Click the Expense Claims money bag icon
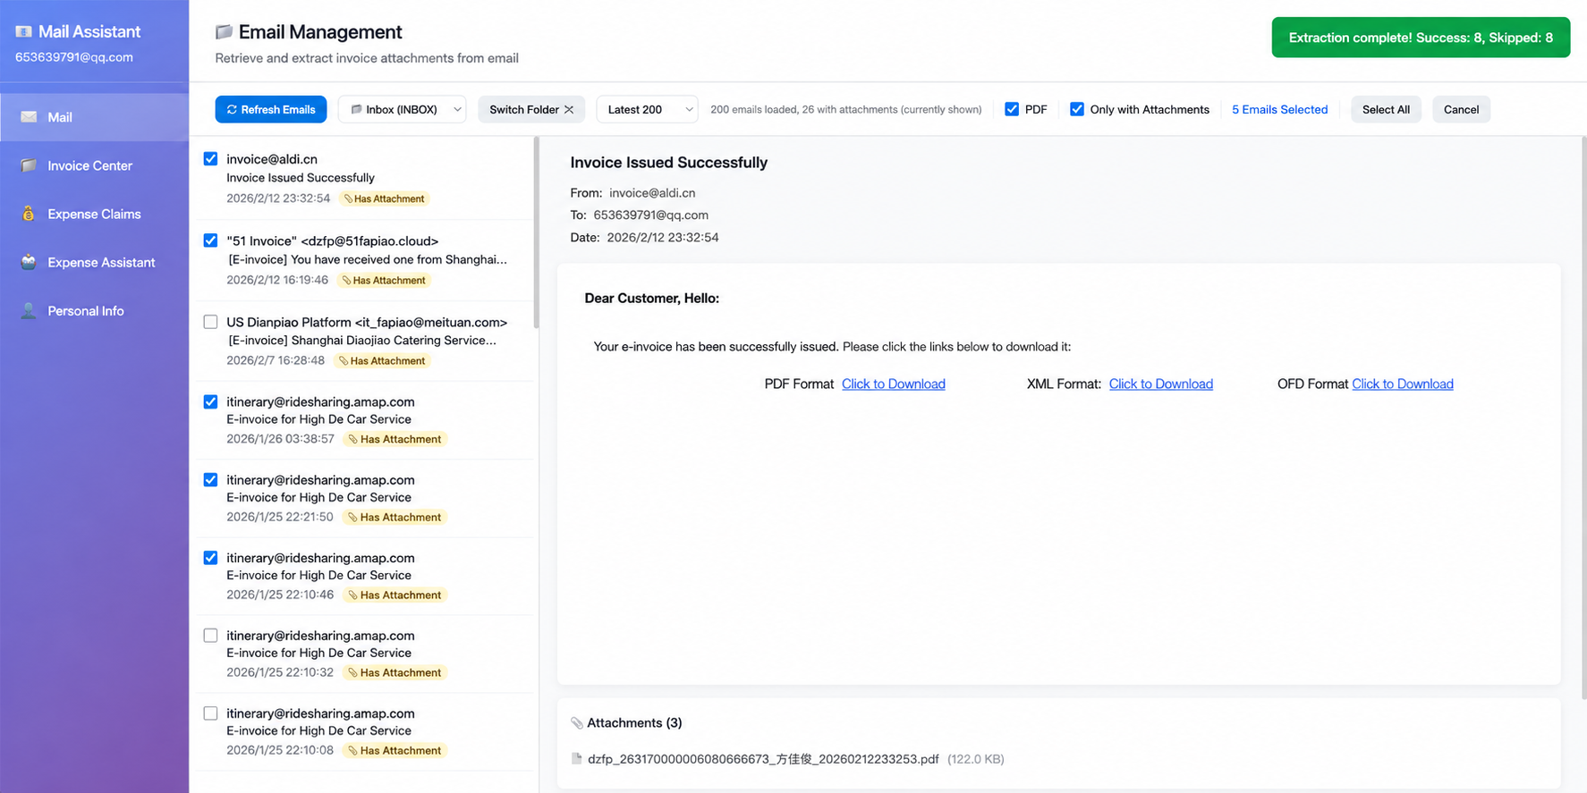1587x793 pixels. coord(29,214)
